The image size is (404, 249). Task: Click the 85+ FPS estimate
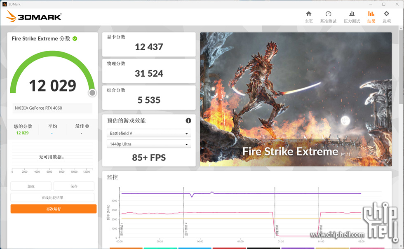coord(149,157)
